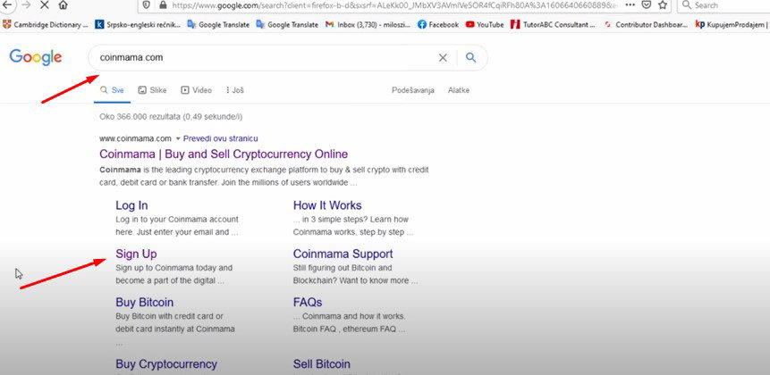Switch to the Video results tab

coord(197,90)
